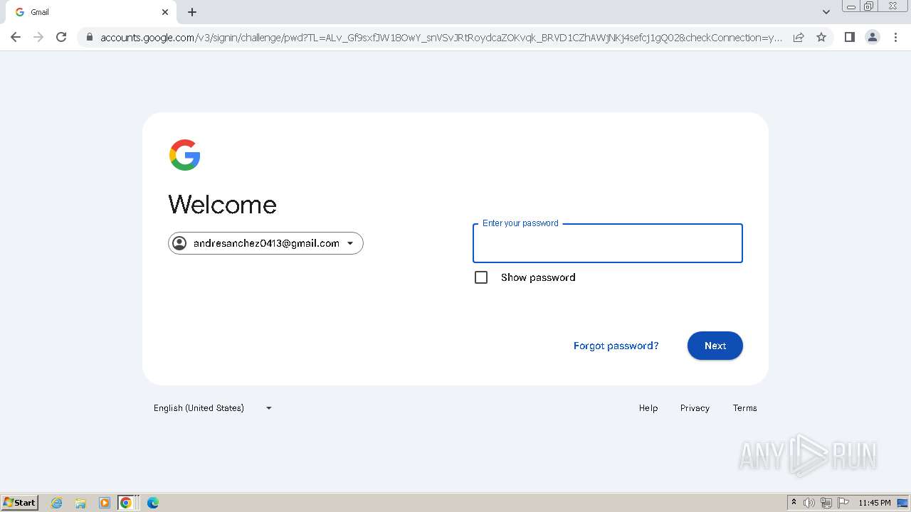View site security lock info
911x512 pixels.
tap(89, 37)
